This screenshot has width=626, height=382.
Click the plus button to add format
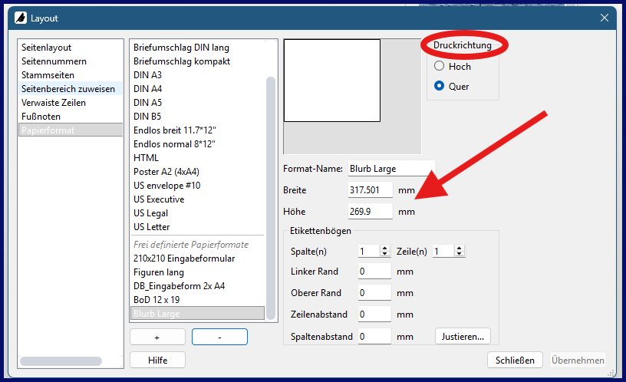(157, 337)
